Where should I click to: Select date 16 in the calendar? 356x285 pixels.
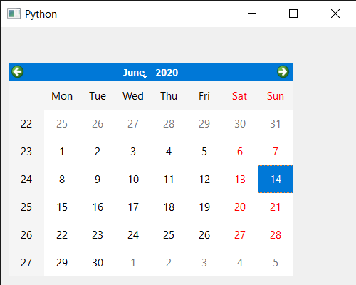point(98,207)
